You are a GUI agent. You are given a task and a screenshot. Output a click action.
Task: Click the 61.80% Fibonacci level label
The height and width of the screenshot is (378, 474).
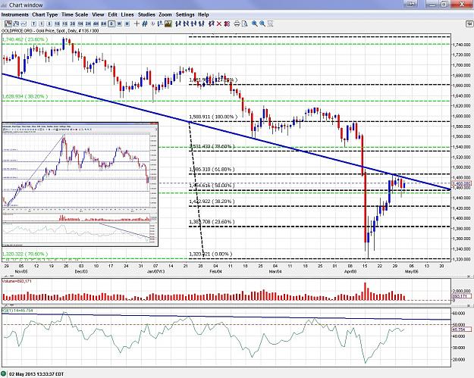[x=212, y=170]
